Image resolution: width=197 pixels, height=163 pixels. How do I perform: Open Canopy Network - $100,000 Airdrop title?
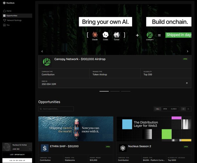[x=80, y=59]
